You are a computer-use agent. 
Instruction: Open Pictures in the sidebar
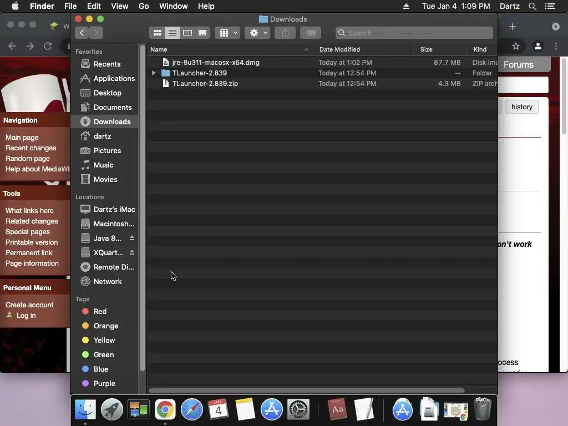(x=104, y=151)
